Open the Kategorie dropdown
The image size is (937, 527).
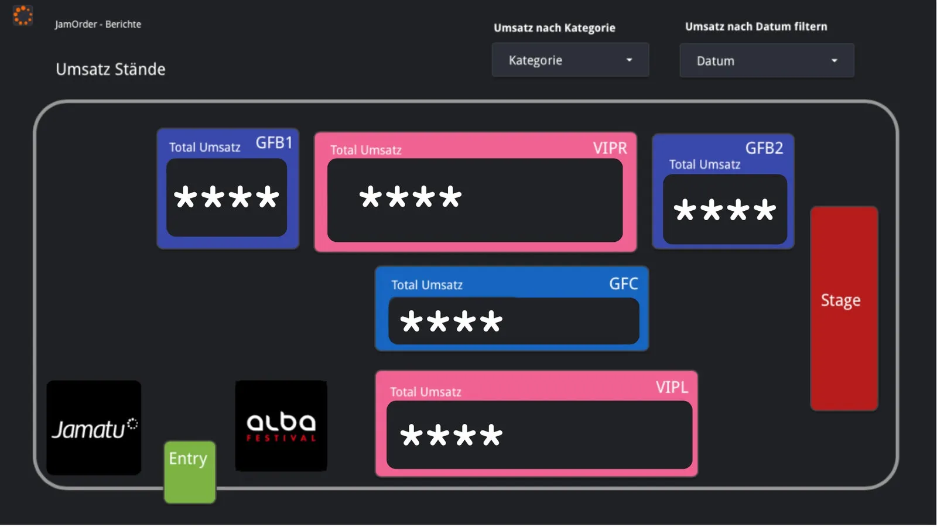[570, 60]
